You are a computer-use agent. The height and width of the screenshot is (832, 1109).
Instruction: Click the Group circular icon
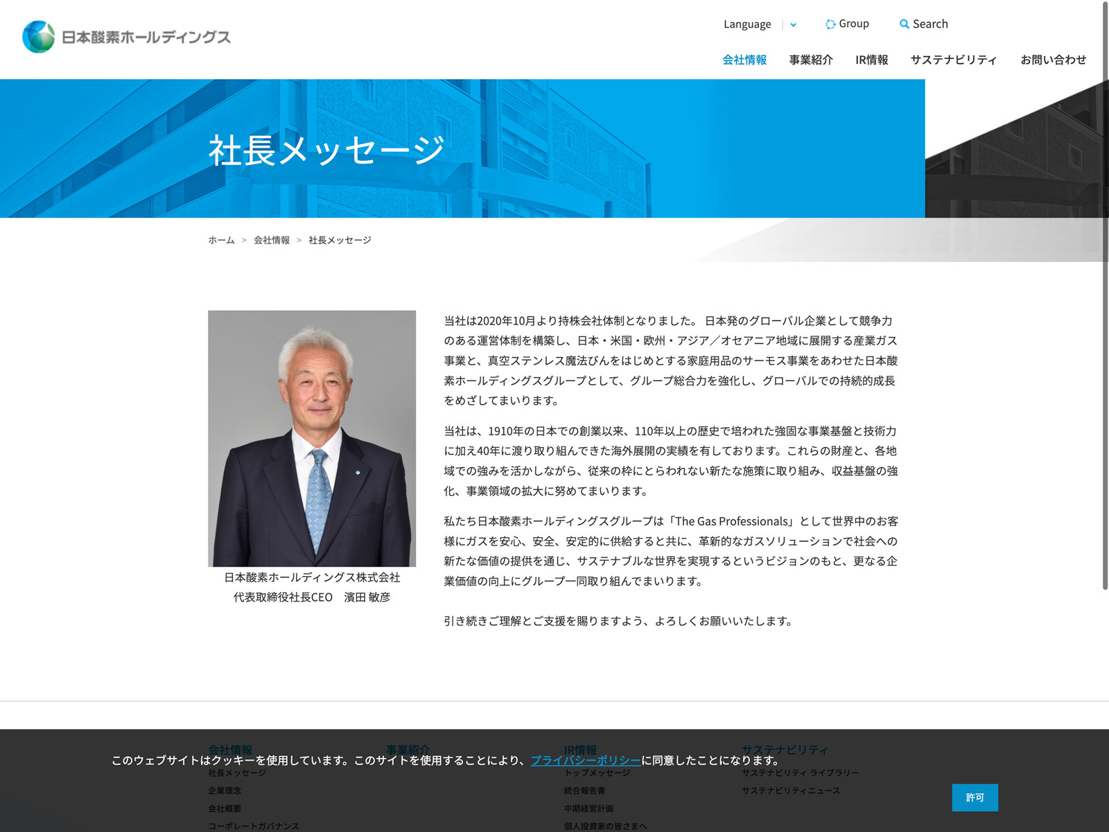pyautogui.click(x=830, y=24)
